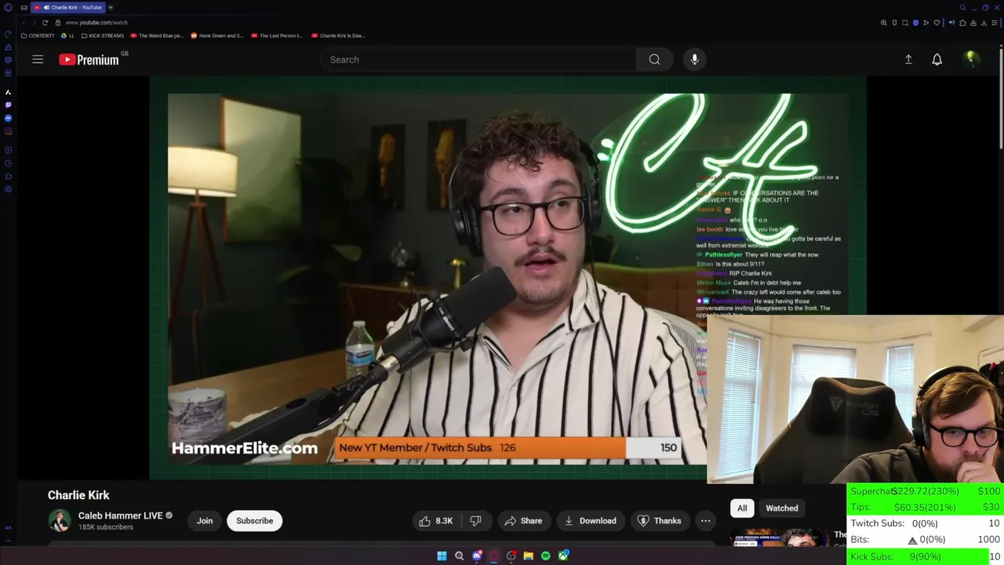Click the browser zoom magnifier icon
This screenshot has height=565, width=1004.
coord(884,23)
